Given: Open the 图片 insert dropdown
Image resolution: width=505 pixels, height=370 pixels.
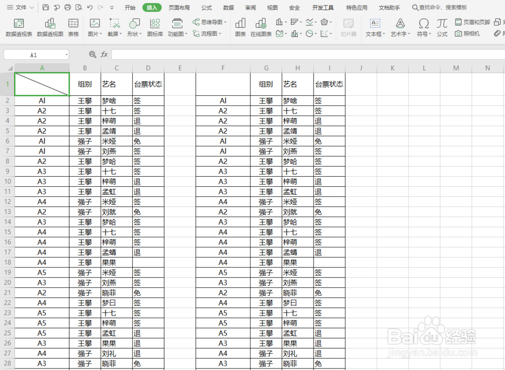Looking at the screenshot, I should click(95, 27).
